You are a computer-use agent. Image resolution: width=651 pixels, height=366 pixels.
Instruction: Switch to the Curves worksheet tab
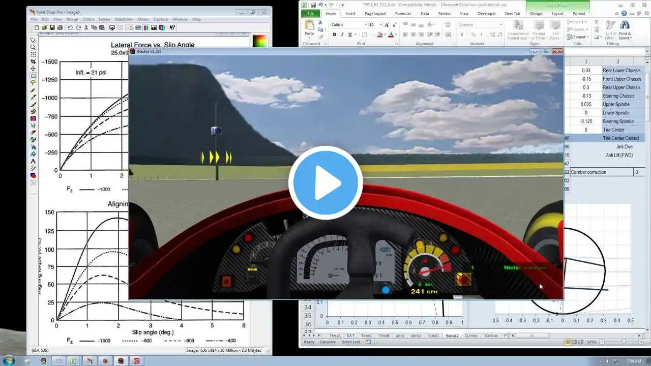coord(471,335)
